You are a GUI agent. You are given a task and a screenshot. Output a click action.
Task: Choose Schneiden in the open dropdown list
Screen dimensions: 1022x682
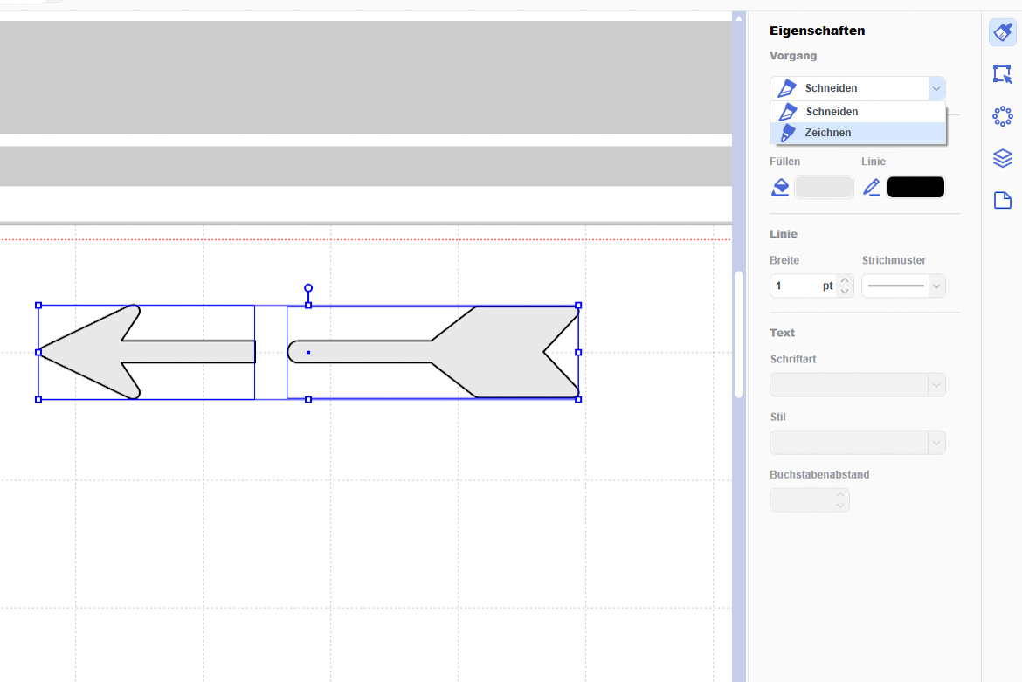pos(832,112)
